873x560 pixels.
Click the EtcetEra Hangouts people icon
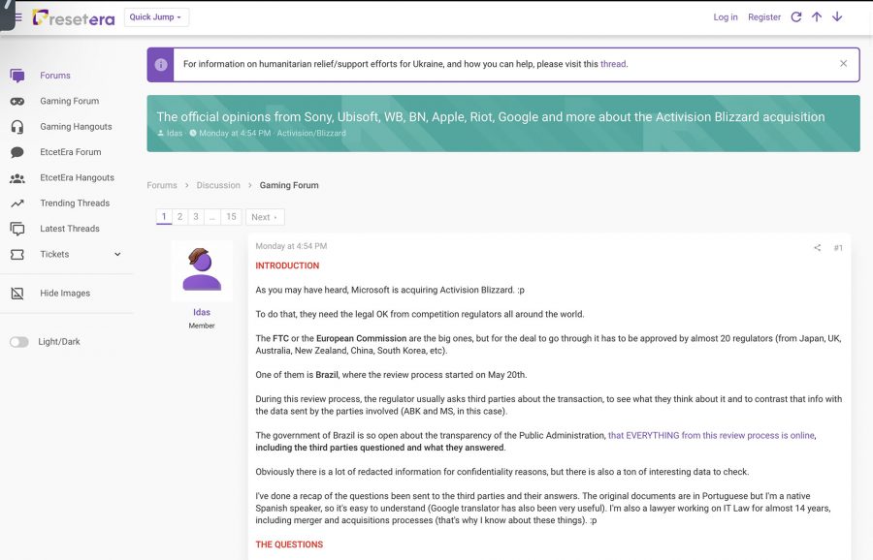[x=17, y=178]
